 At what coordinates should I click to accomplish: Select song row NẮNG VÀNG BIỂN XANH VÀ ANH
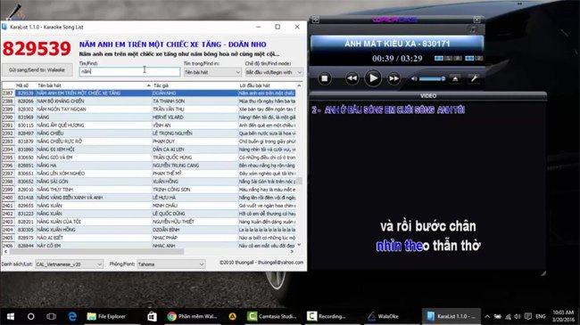[149, 198]
